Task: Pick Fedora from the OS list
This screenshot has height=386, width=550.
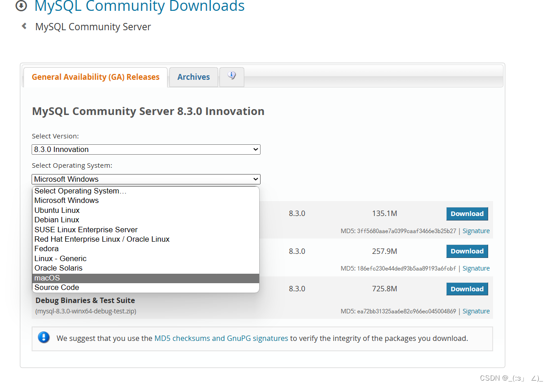Action: coord(146,248)
